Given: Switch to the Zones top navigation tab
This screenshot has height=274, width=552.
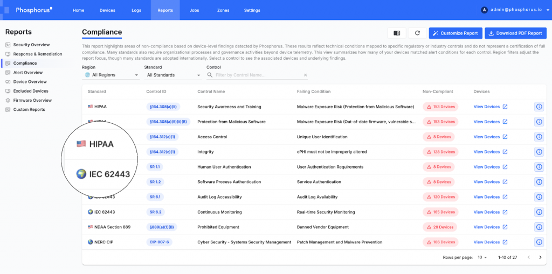Looking at the screenshot, I should click(x=223, y=10).
